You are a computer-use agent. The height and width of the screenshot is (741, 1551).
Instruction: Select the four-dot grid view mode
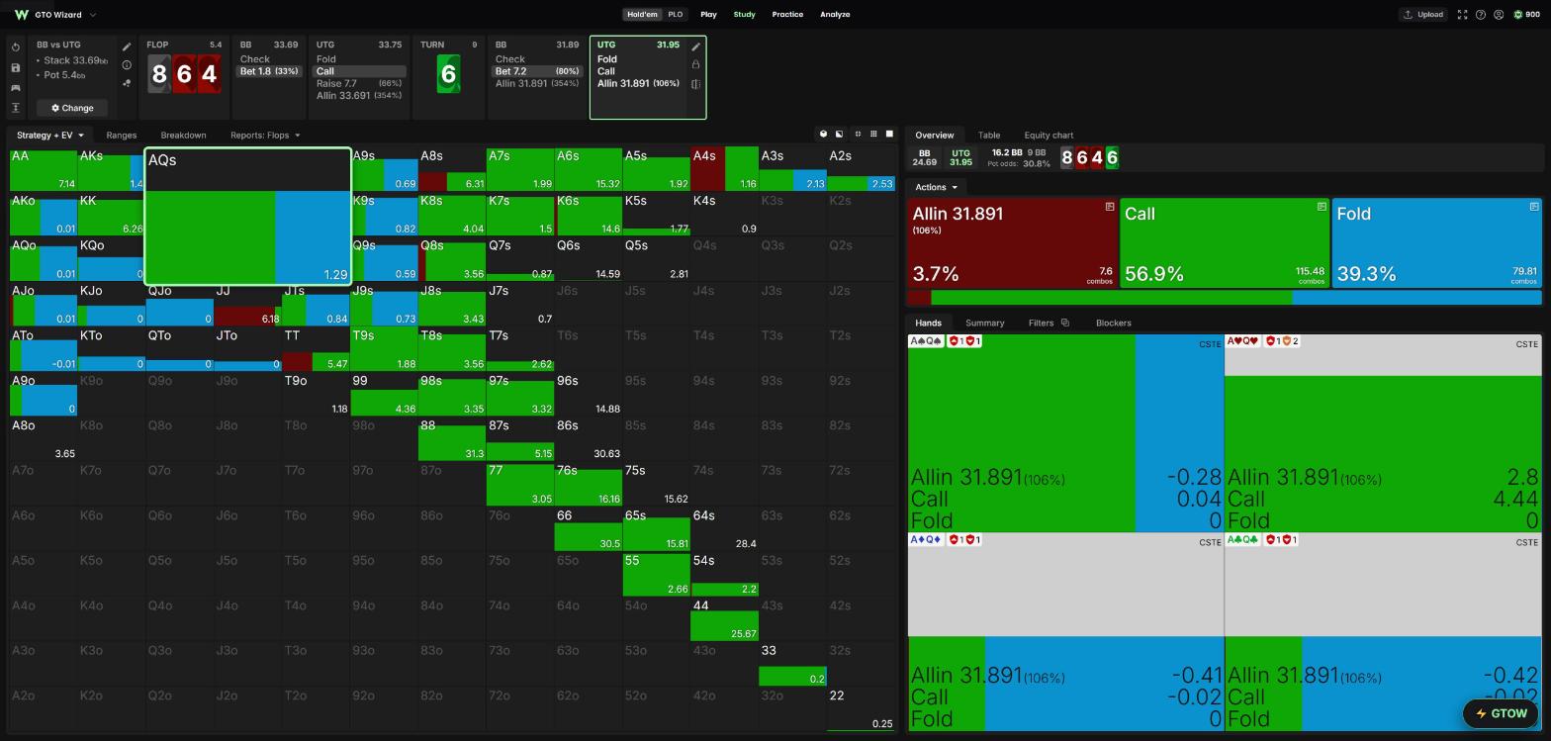tap(858, 135)
